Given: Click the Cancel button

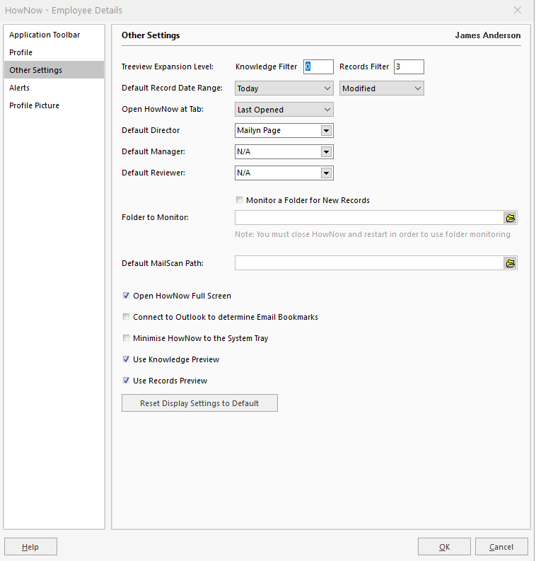Looking at the screenshot, I should (x=501, y=547).
